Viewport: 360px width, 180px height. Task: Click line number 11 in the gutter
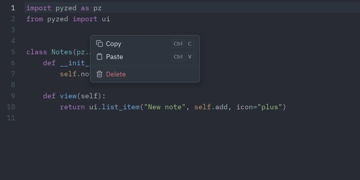pos(11,118)
